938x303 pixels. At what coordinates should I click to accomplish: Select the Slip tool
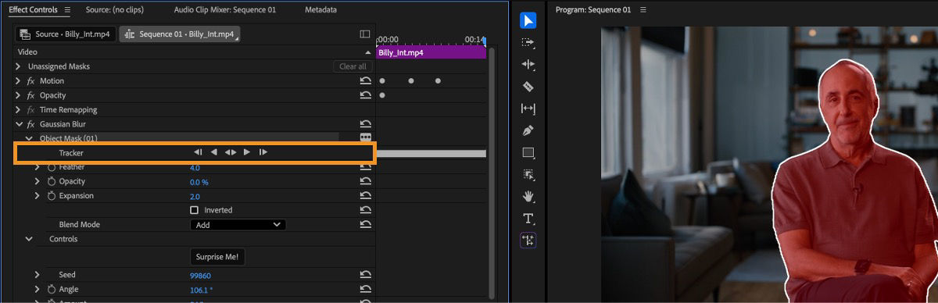pos(528,109)
